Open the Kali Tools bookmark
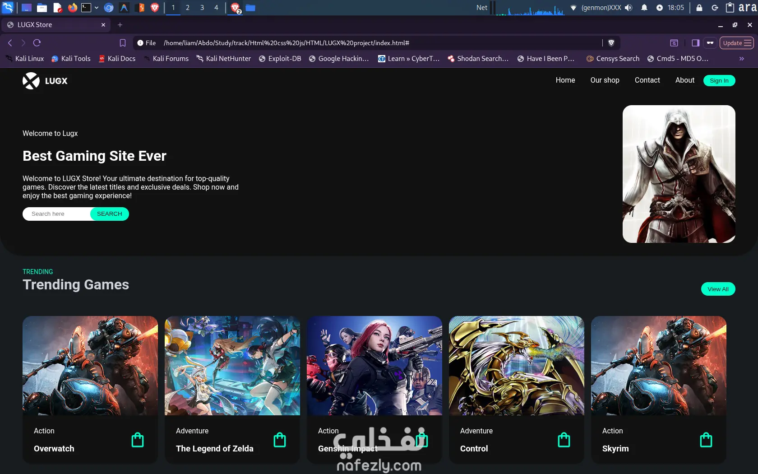758x474 pixels. [71, 59]
